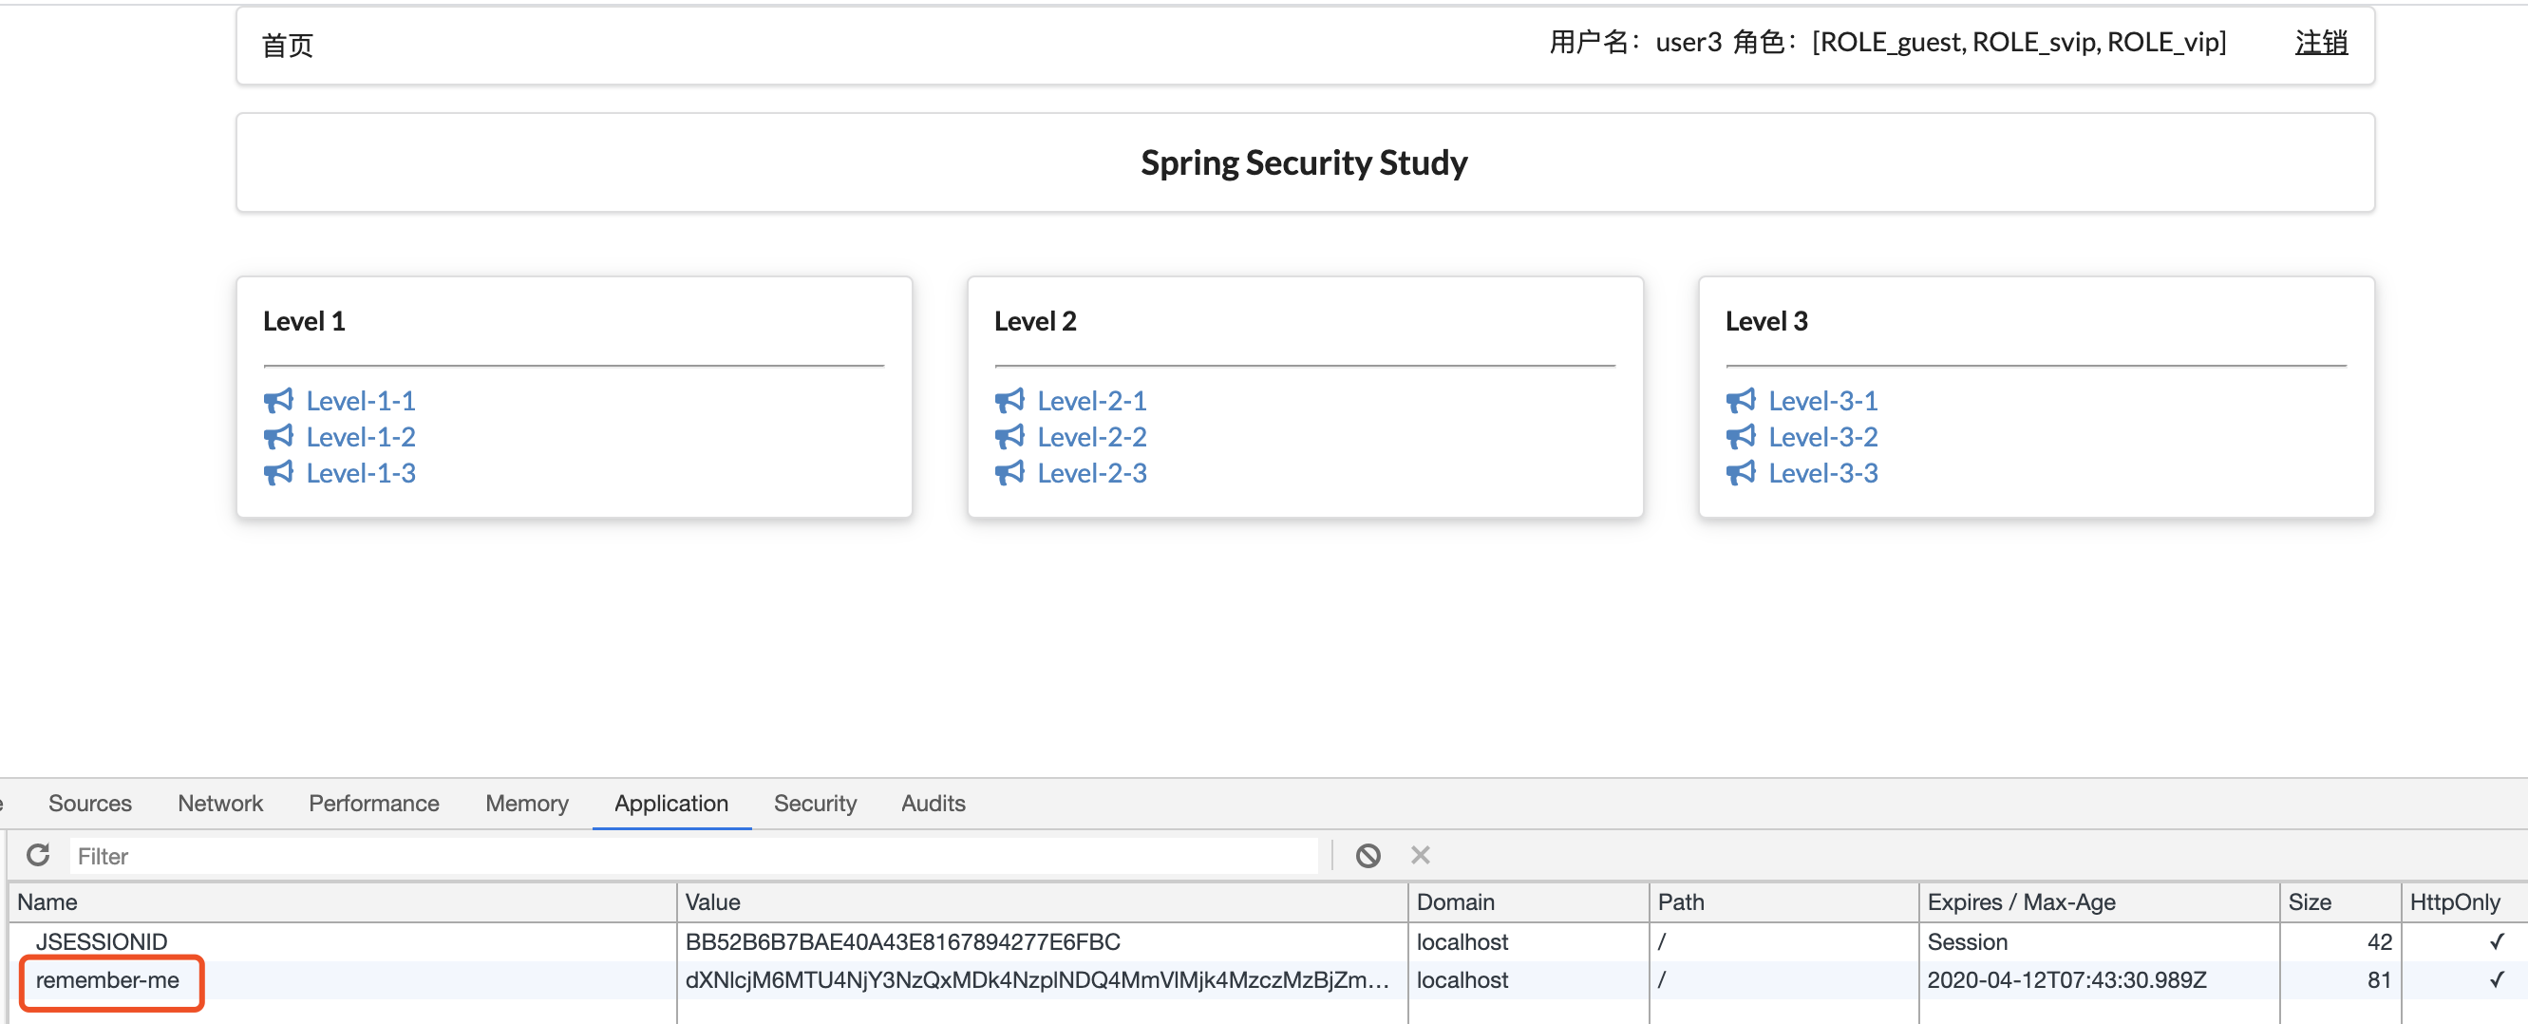Screen dimensions: 2528x1024
Task: Refresh the cookies list with reload icon
Action: 38,855
